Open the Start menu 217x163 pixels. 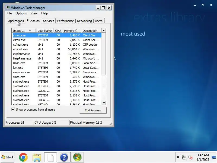(x=8, y=157)
